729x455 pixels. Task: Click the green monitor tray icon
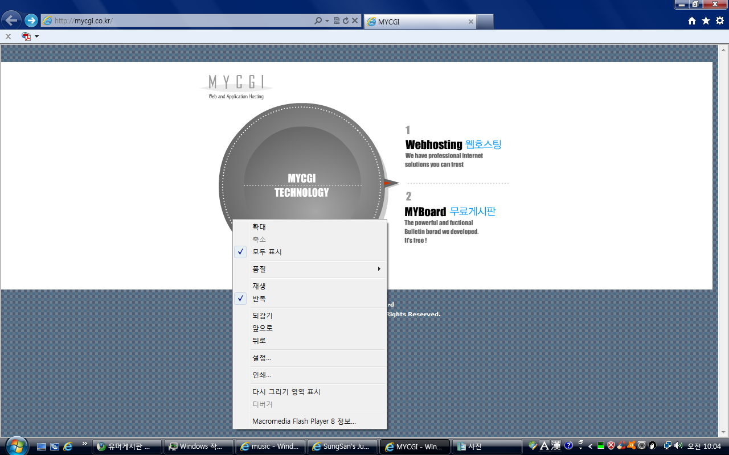click(x=601, y=446)
